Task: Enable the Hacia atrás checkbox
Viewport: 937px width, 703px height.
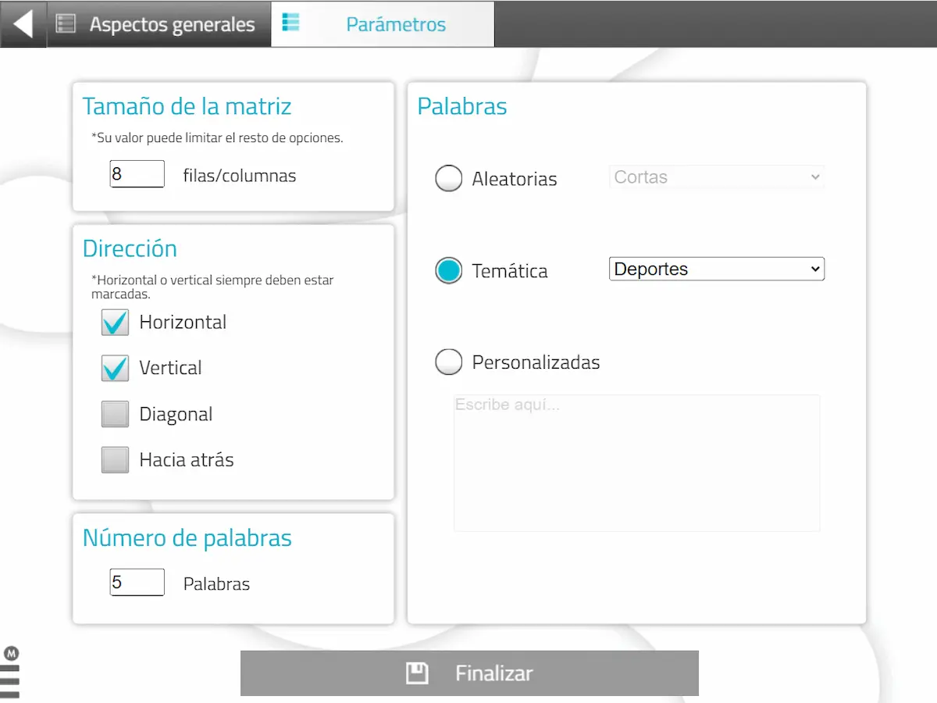Action: coord(115,460)
